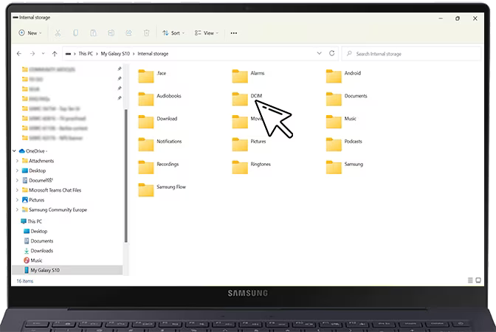Open the View dropdown
Viewport: 496px width, 332px height.
(206, 33)
